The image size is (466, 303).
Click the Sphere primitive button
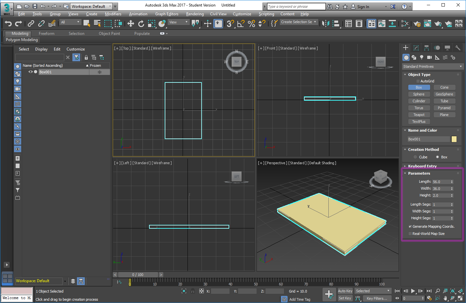(419, 94)
